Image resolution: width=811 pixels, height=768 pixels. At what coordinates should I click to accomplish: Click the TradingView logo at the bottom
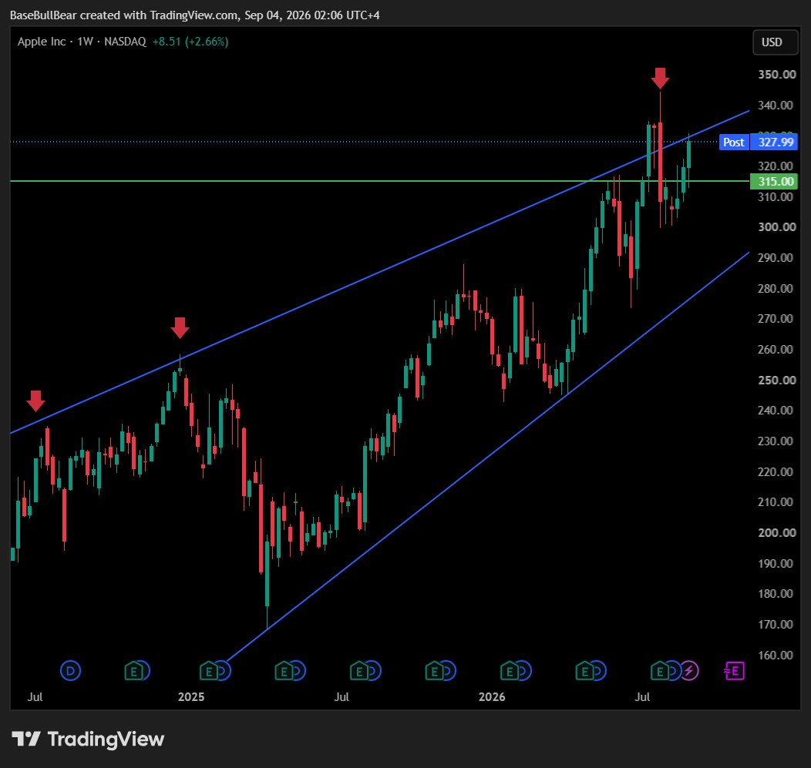[x=88, y=739]
